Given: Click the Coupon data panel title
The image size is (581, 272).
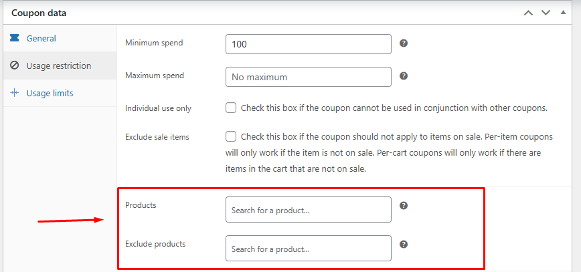Looking at the screenshot, I should pyautogui.click(x=39, y=13).
